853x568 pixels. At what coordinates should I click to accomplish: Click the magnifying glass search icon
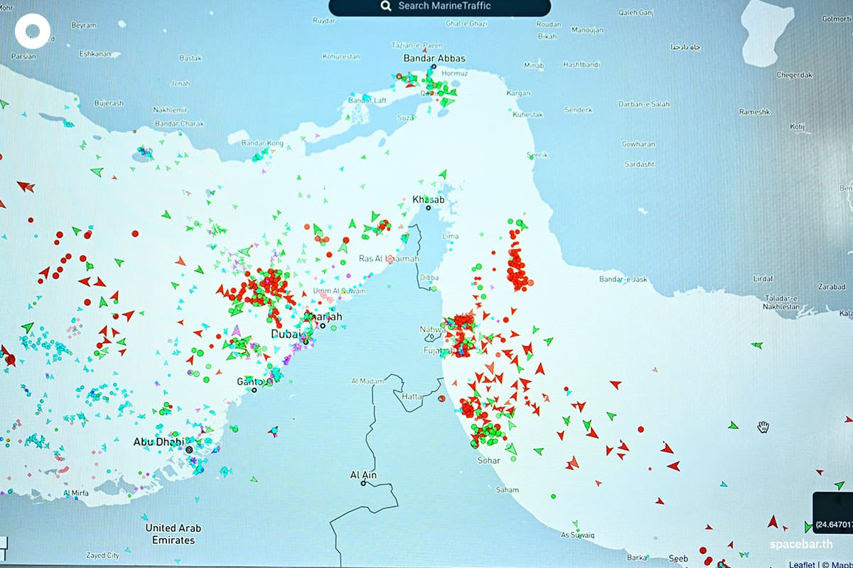[386, 6]
